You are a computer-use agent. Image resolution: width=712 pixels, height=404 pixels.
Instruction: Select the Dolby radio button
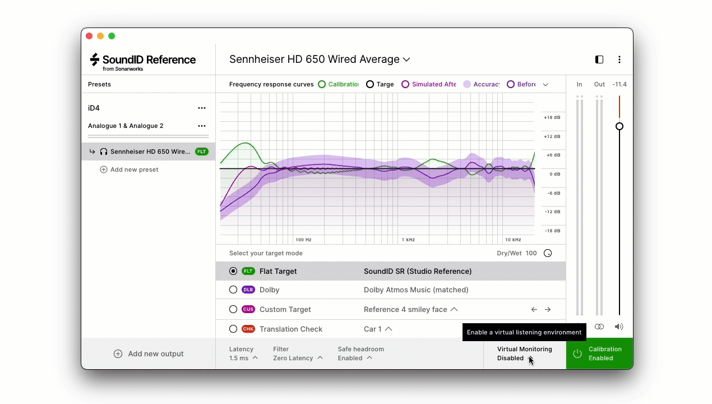pos(233,290)
